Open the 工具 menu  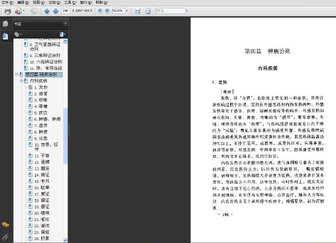pos(70,2)
